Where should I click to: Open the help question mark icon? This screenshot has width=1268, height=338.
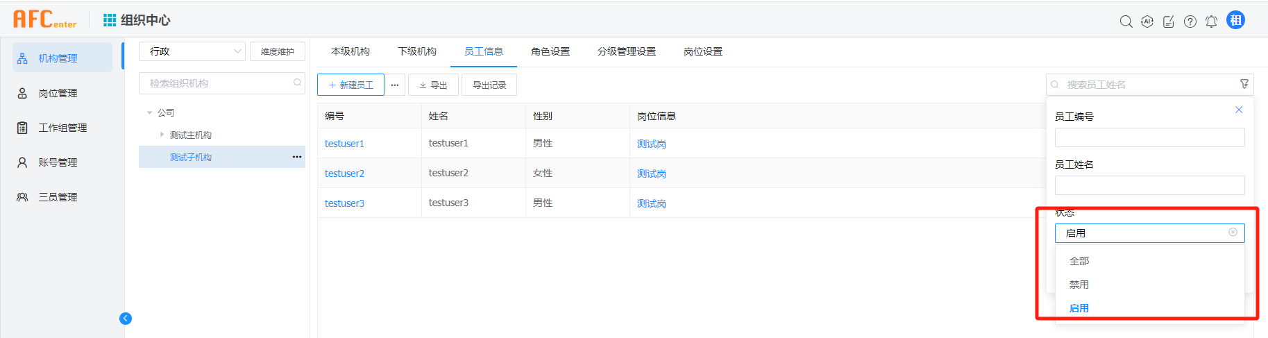pos(1190,22)
